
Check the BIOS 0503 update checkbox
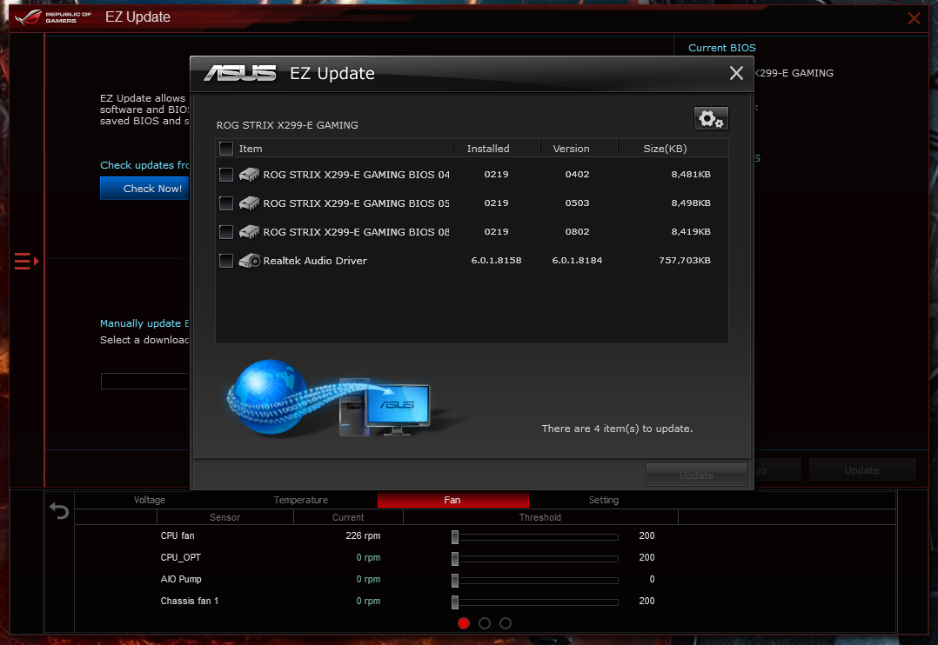[x=226, y=203]
